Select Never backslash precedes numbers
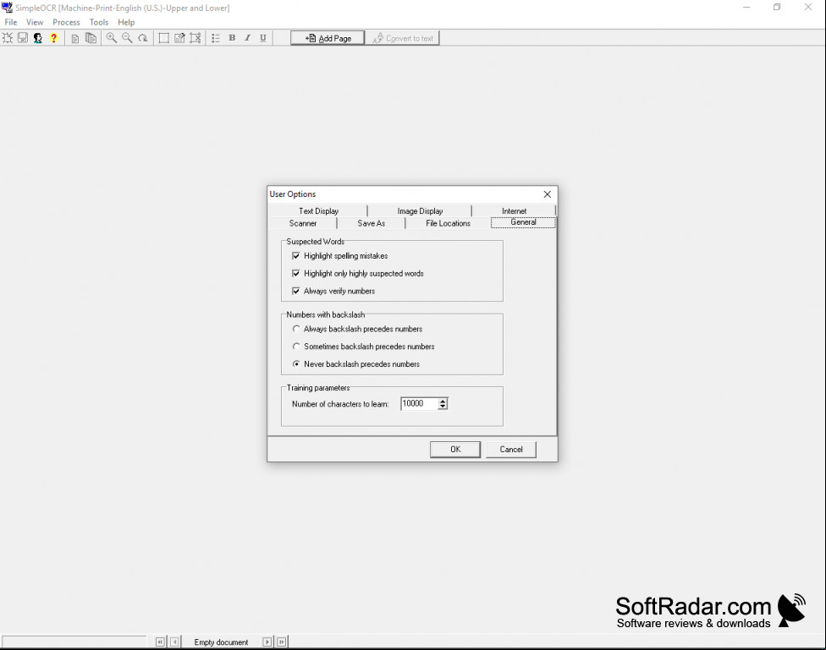The image size is (826, 650). 296,363
